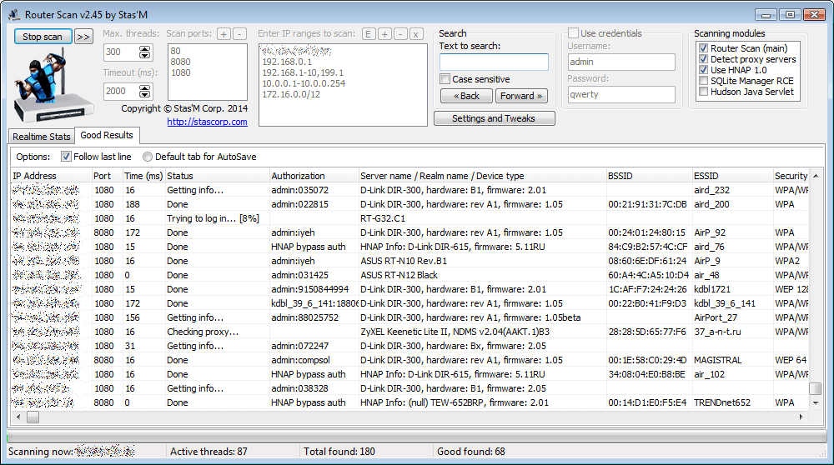Remove a scan port with the - button

pos(240,34)
